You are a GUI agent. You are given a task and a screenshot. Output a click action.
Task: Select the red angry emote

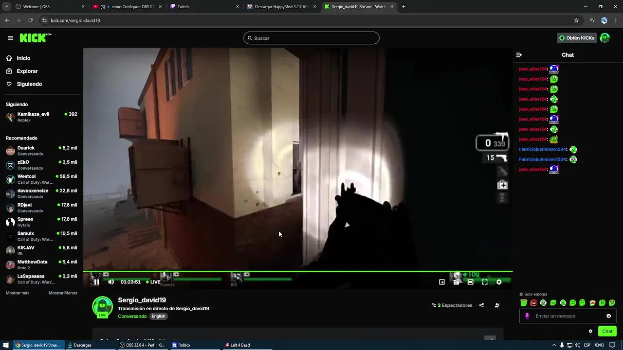[533, 303]
